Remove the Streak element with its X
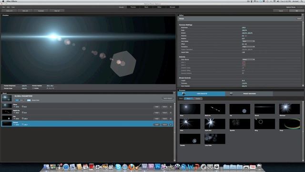This screenshot has height=172, width=305. [171, 125]
